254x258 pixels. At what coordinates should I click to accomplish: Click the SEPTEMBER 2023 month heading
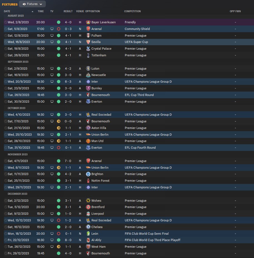point(18,62)
